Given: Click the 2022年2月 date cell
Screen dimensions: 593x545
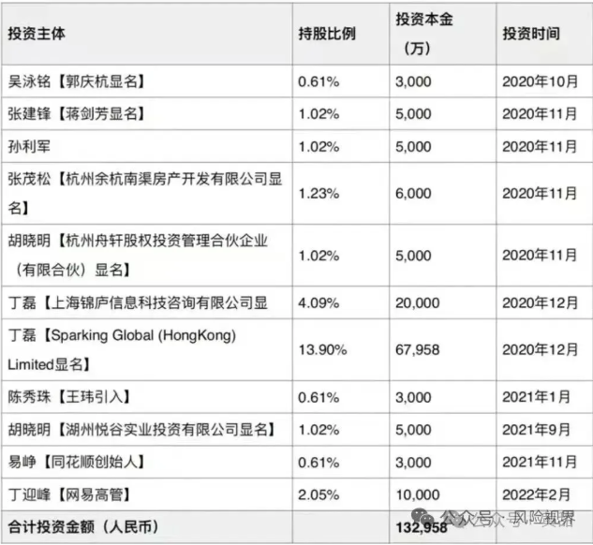Looking at the screenshot, I should (x=536, y=494).
